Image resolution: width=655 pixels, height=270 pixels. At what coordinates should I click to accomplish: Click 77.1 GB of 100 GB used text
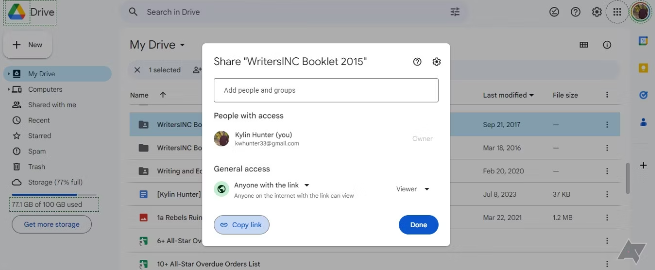(47, 204)
